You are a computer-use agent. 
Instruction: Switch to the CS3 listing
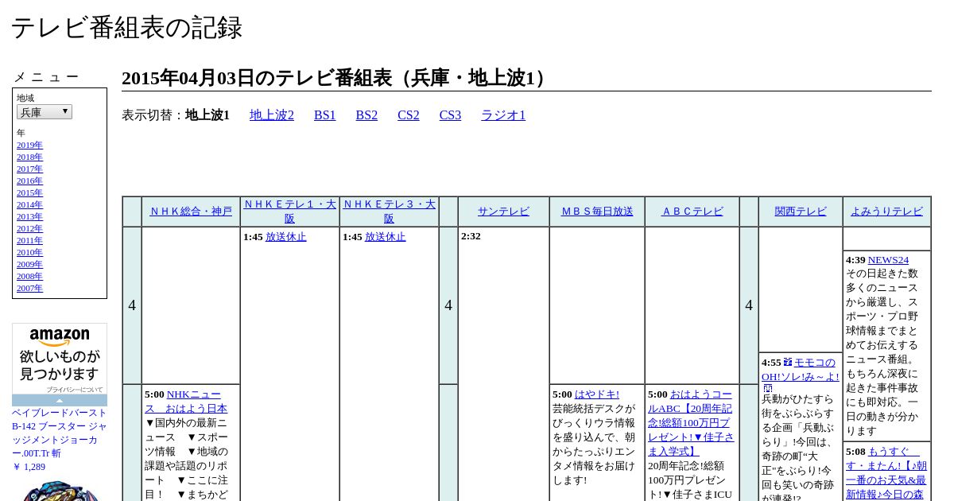(450, 115)
